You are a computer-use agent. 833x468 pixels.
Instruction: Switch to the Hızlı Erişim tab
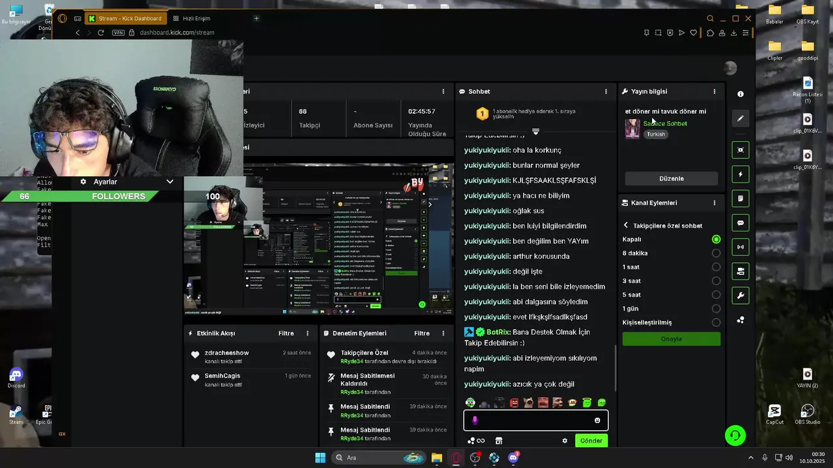(x=196, y=18)
